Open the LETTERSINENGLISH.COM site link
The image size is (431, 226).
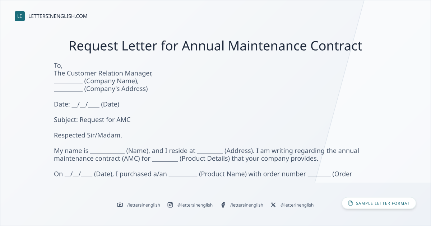tap(58, 16)
